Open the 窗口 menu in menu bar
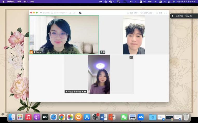Image resolution: width=198 pixels, height=123 pixels. click(26, 2)
